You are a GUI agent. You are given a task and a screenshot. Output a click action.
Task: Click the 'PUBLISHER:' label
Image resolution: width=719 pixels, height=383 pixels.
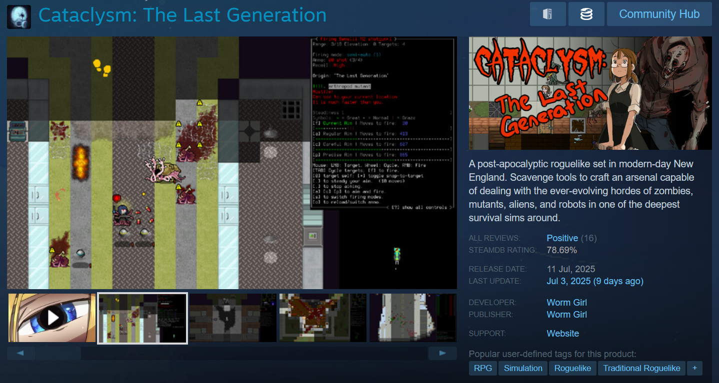tap(492, 315)
